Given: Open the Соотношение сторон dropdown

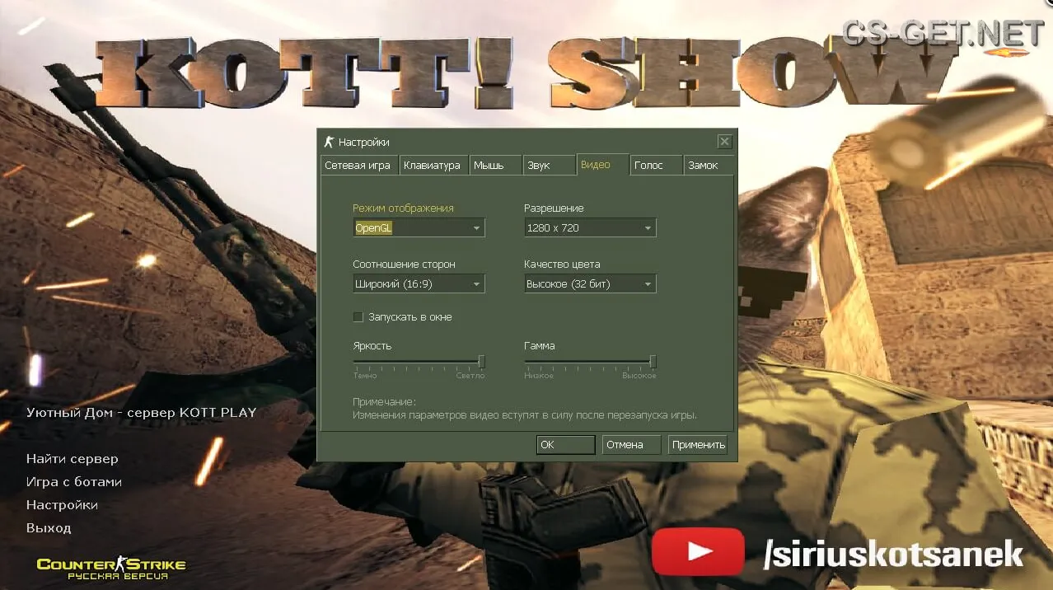Looking at the screenshot, I should [419, 283].
